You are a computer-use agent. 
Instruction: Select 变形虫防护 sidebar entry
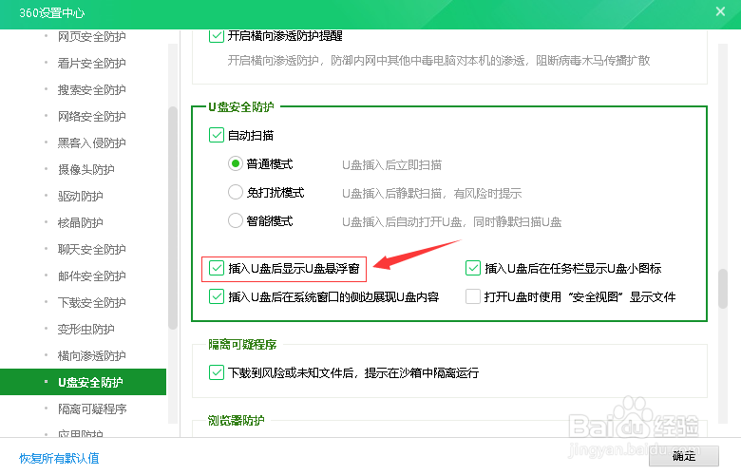click(86, 329)
